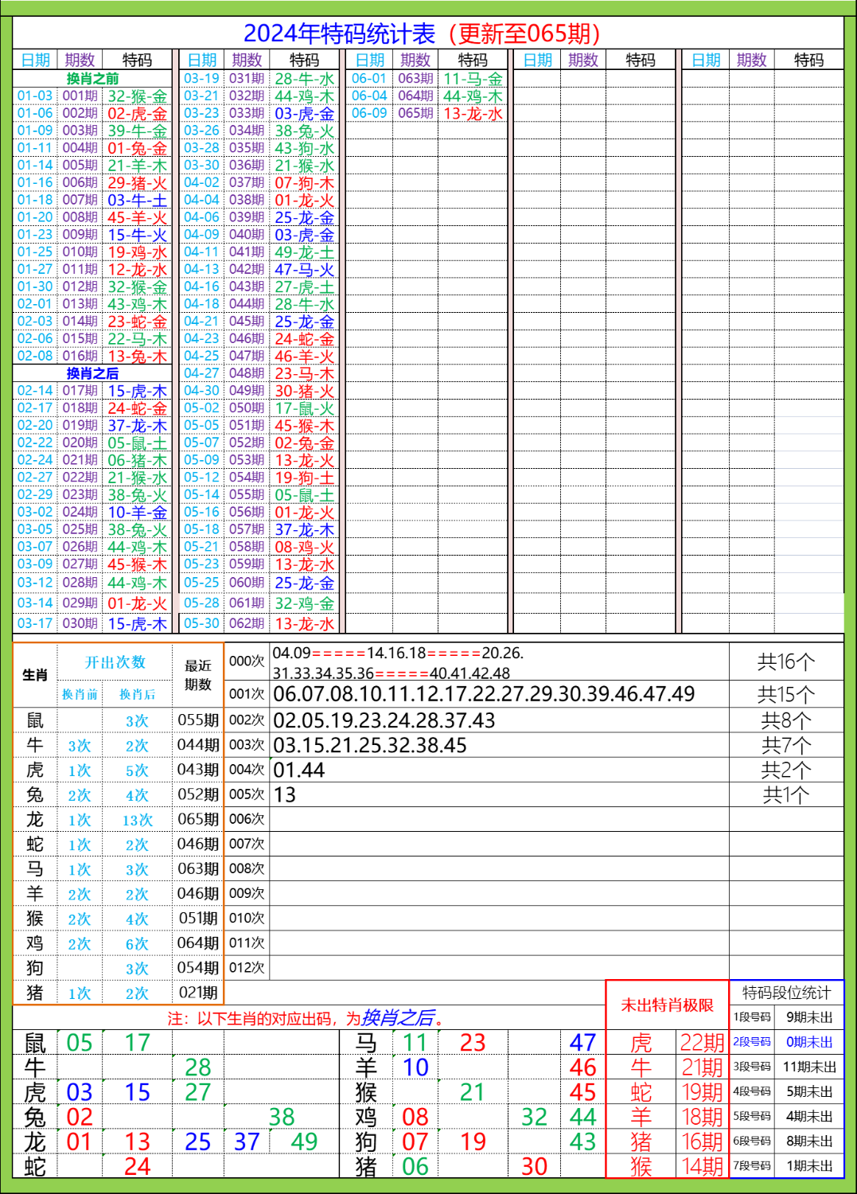This screenshot has height=1194, width=857.
Task: Click the 期数 column header
Action: 79,58
